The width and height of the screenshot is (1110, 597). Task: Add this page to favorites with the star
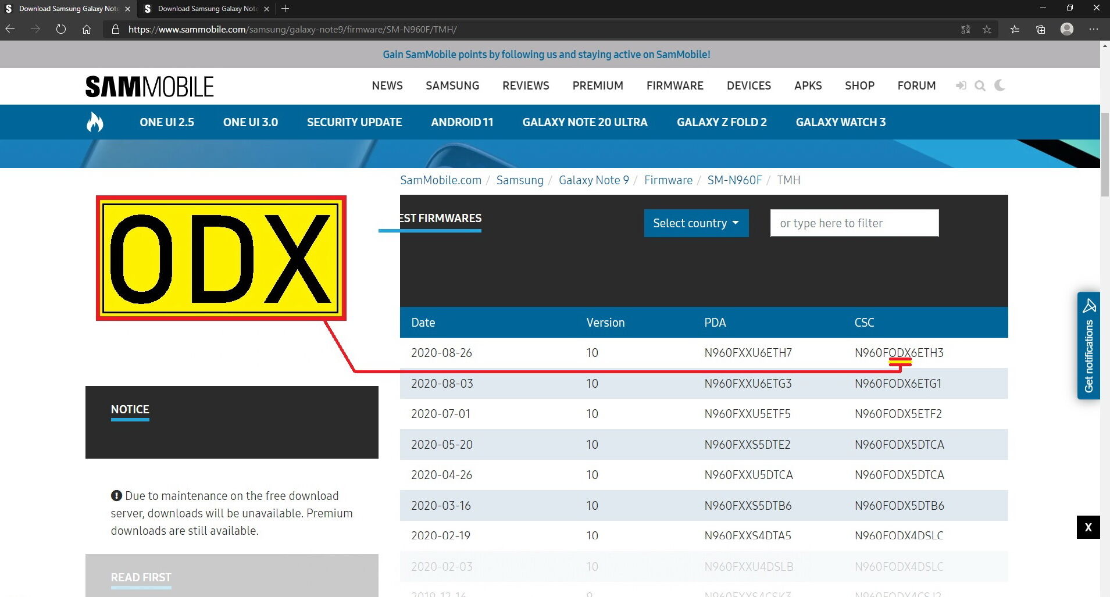[x=987, y=29]
